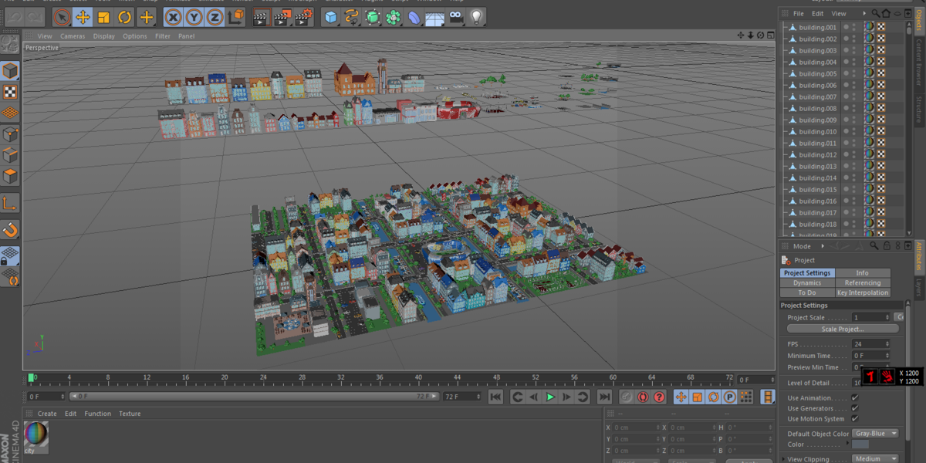The height and width of the screenshot is (463, 926).
Task: Add a Camera object
Action: pos(456,16)
